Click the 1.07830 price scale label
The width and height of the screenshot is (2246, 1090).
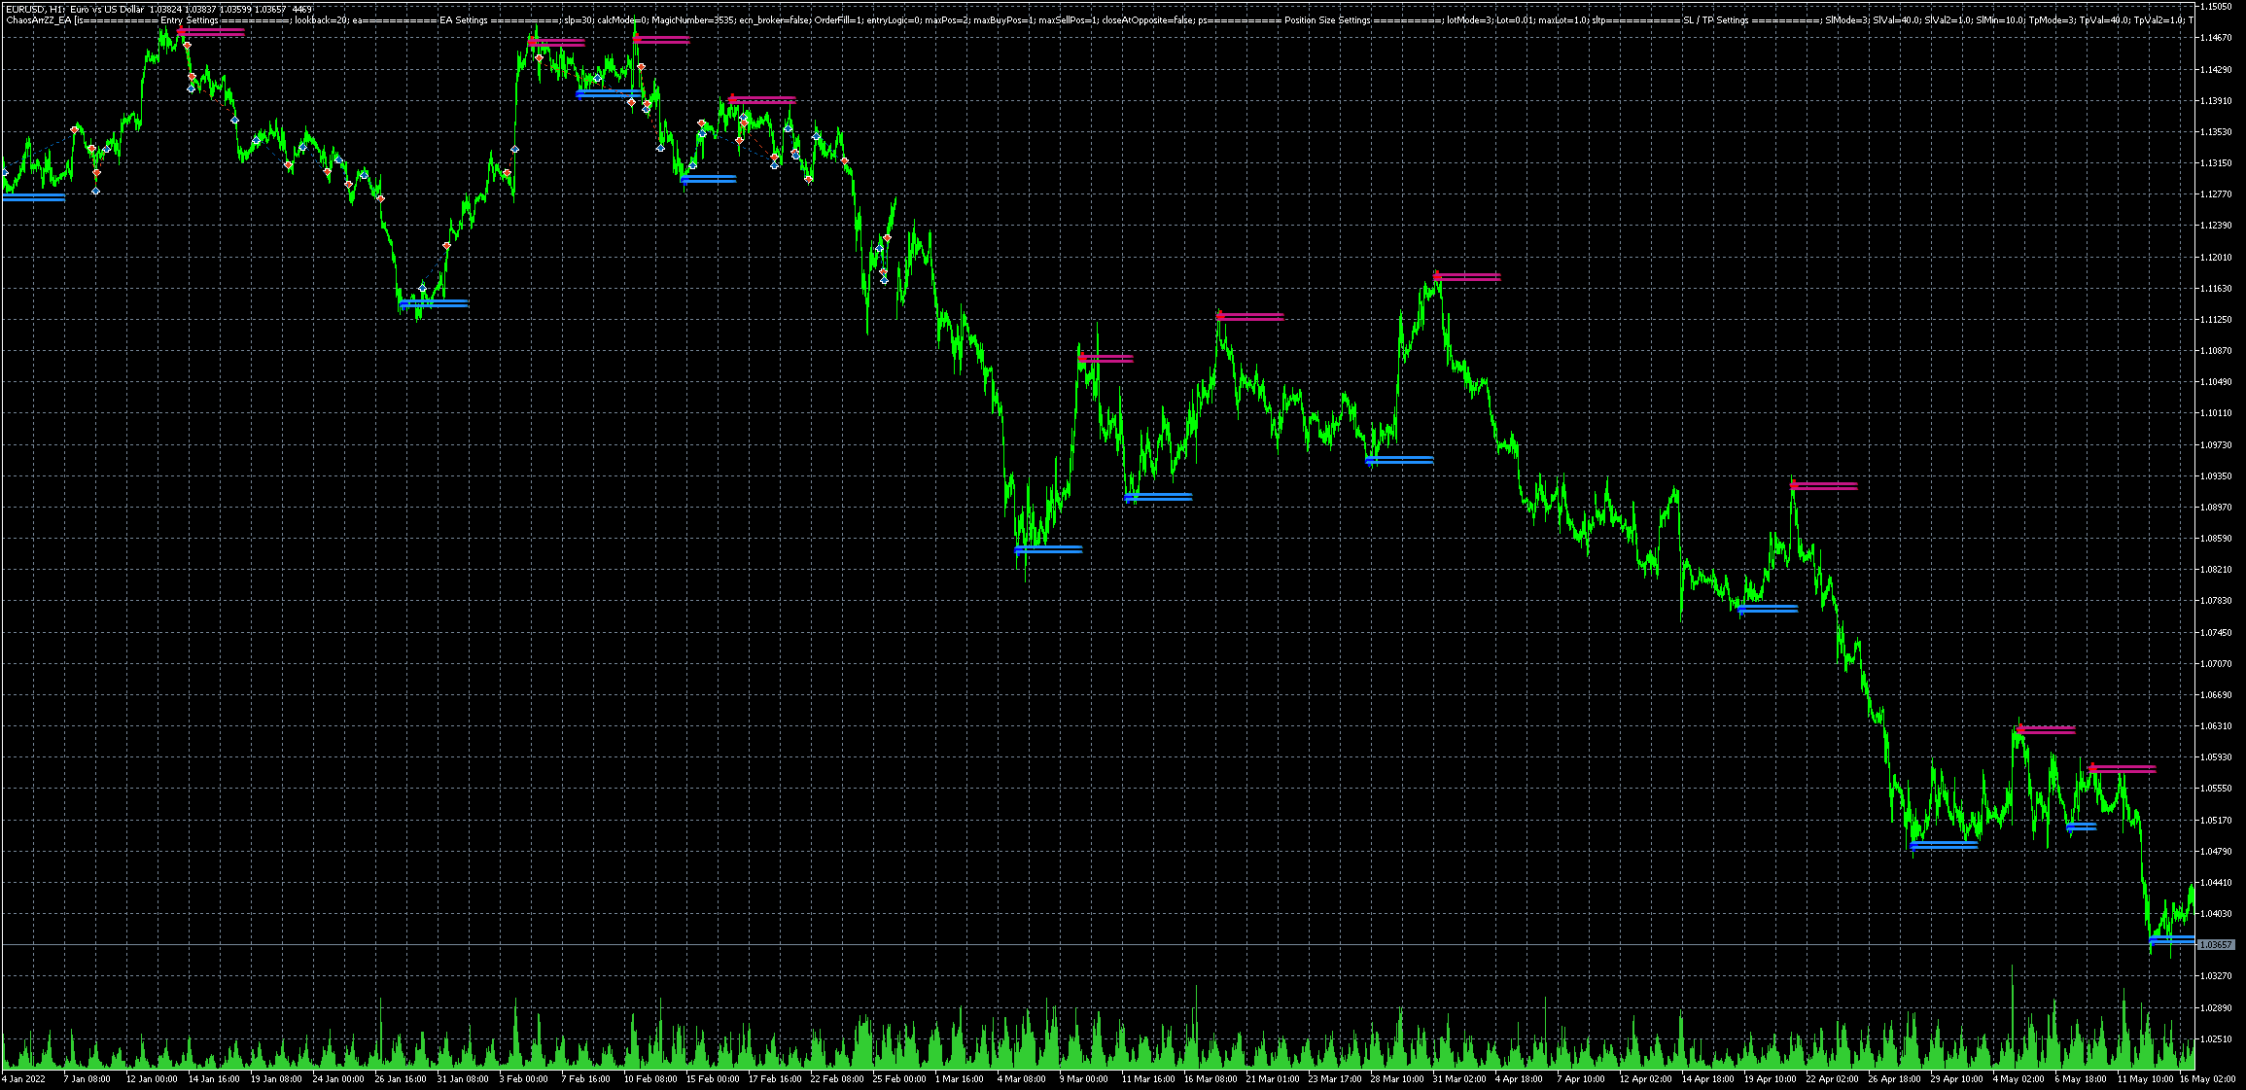pyautogui.click(x=2216, y=601)
